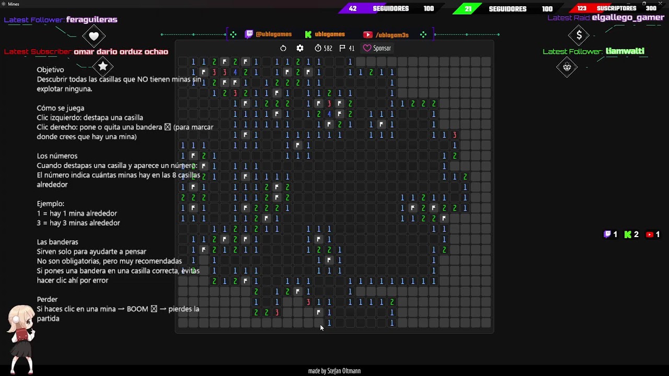Click the raid name elgallego_gamer

628,17
